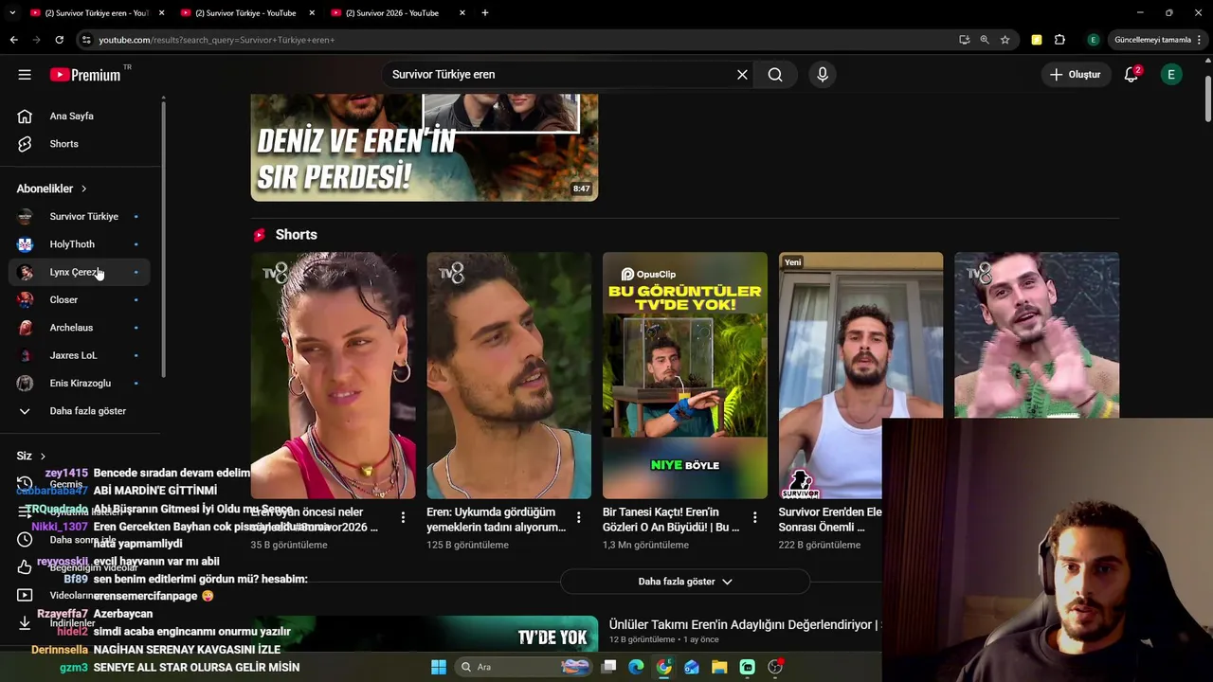Screen dimensions: 1213x682
Task: Click the taskbar Ara search box
Action: pos(523,667)
